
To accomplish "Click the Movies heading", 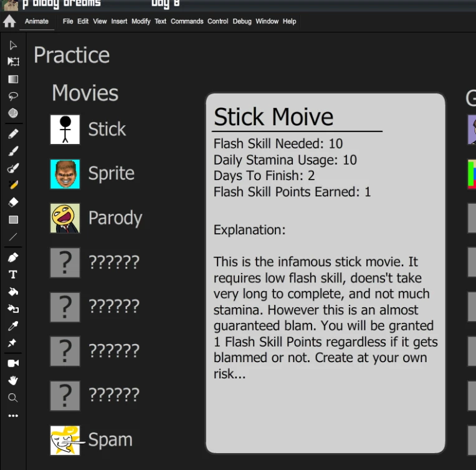I will point(85,93).
